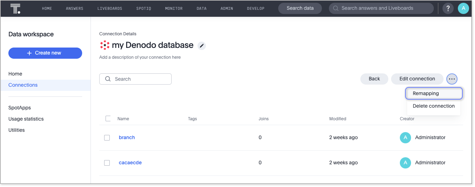Sort by the Modified column header
This screenshot has width=475, height=187.
[x=338, y=119]
